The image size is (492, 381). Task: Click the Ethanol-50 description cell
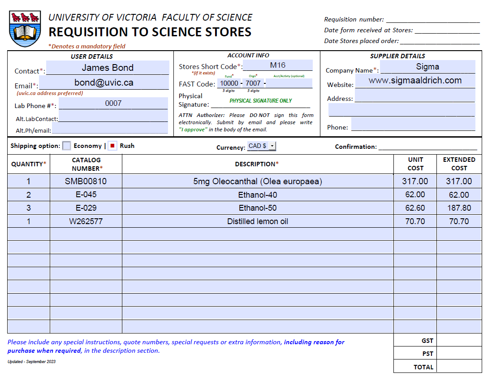(x=258, y=208)
